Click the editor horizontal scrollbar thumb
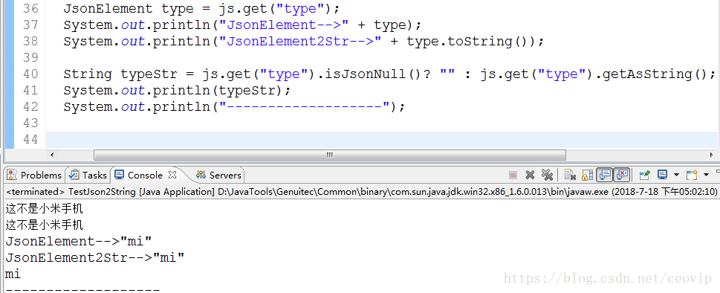The image size is (720, 293). (330, 155)
